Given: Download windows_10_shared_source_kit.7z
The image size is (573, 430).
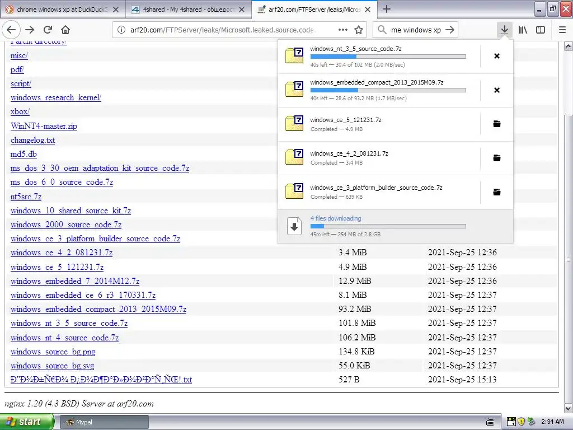Looking at the screenshot, I should pyautogui.click(x=71, y=211).
